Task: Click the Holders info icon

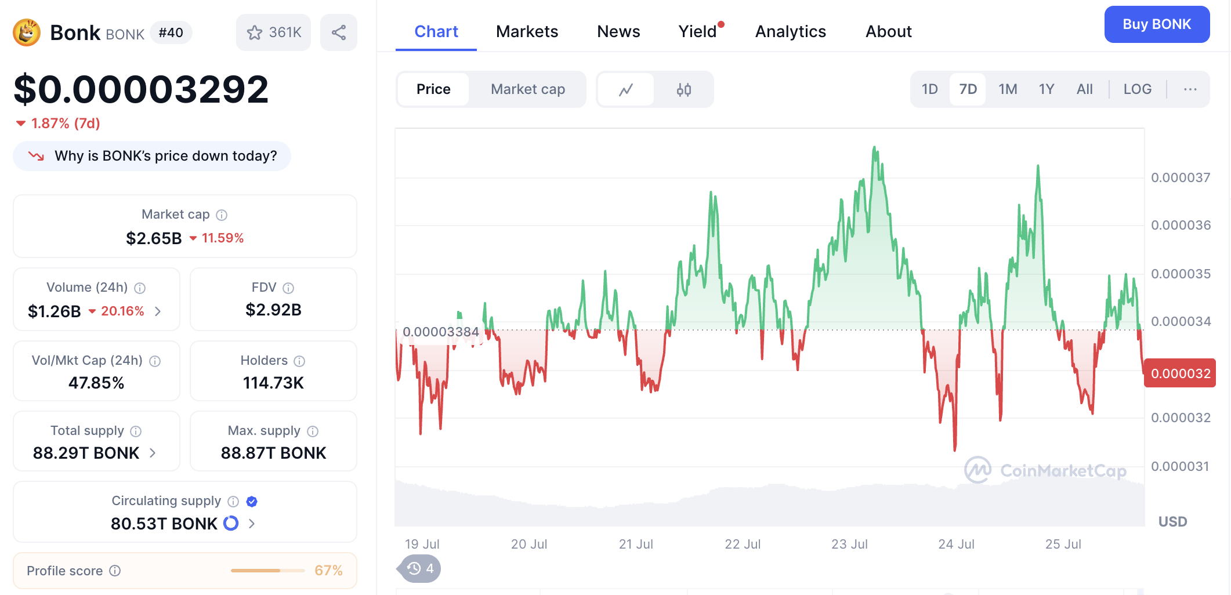Action: pos(299,361)
